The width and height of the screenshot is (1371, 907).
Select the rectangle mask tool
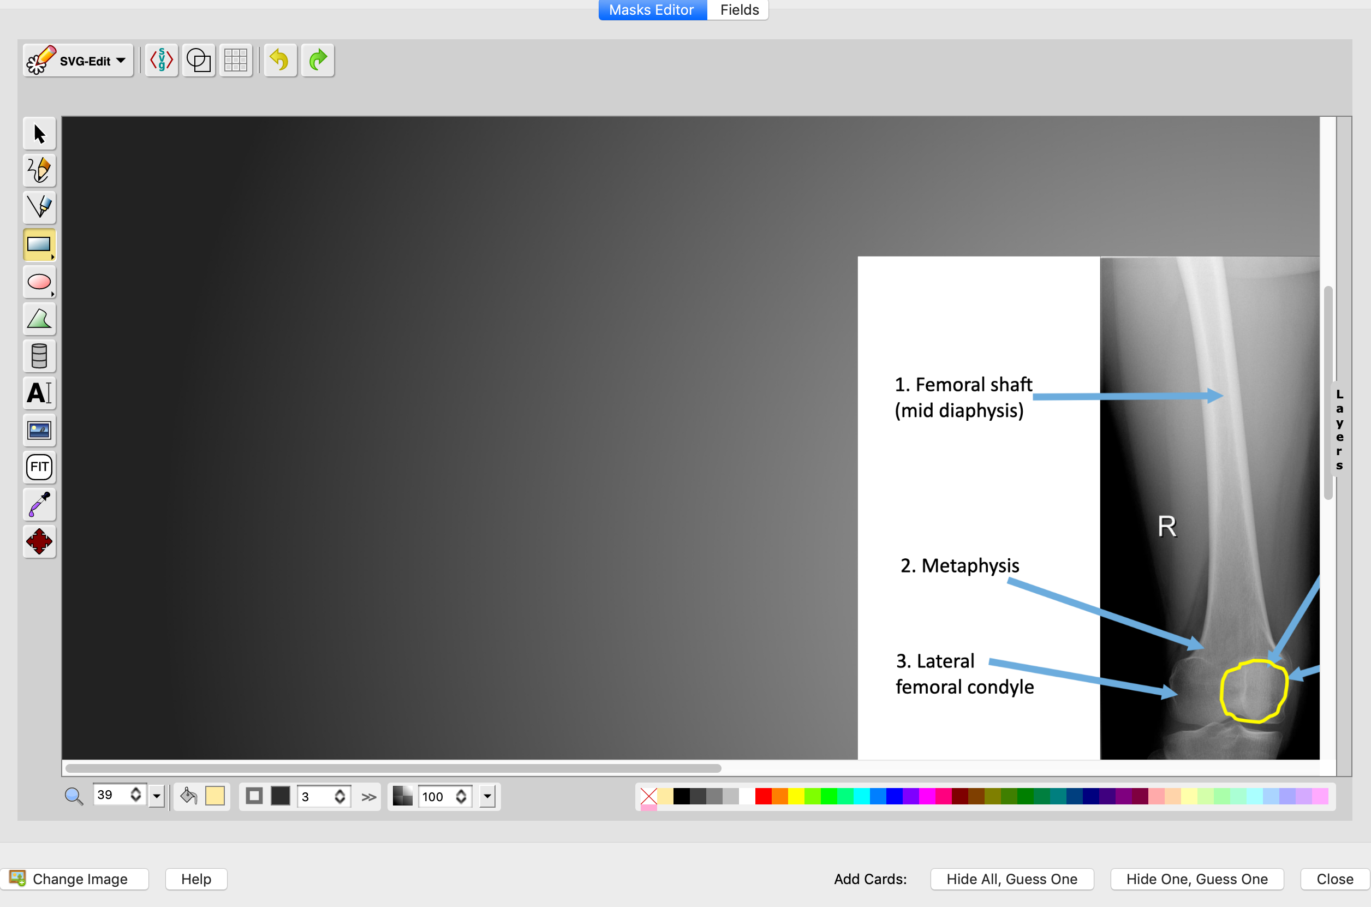point(38,244)
